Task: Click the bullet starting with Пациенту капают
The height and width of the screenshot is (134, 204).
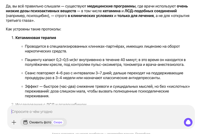Action: point(103,62)
